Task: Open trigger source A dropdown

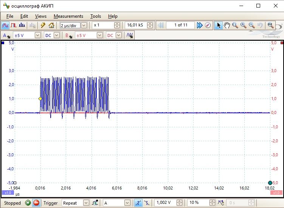Action: [127, 203]
